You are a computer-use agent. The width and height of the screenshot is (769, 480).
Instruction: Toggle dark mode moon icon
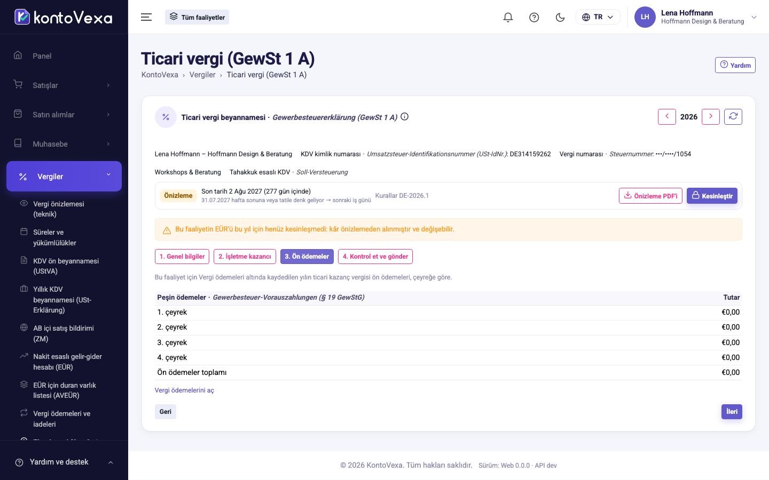[x=560, y=17]
